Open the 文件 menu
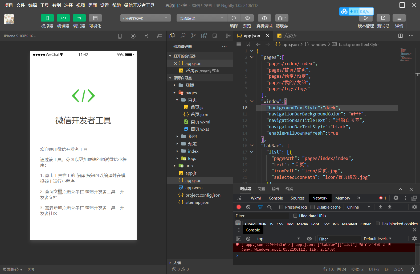The height and width of the screenshot is (274, 420). [x=21, y=5]
